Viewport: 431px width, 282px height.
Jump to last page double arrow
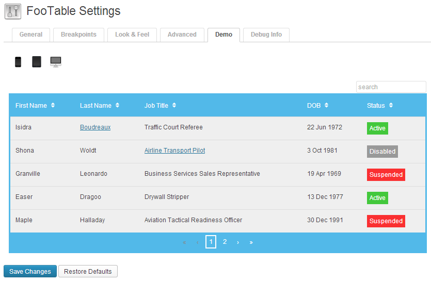[x=251, y=242]
